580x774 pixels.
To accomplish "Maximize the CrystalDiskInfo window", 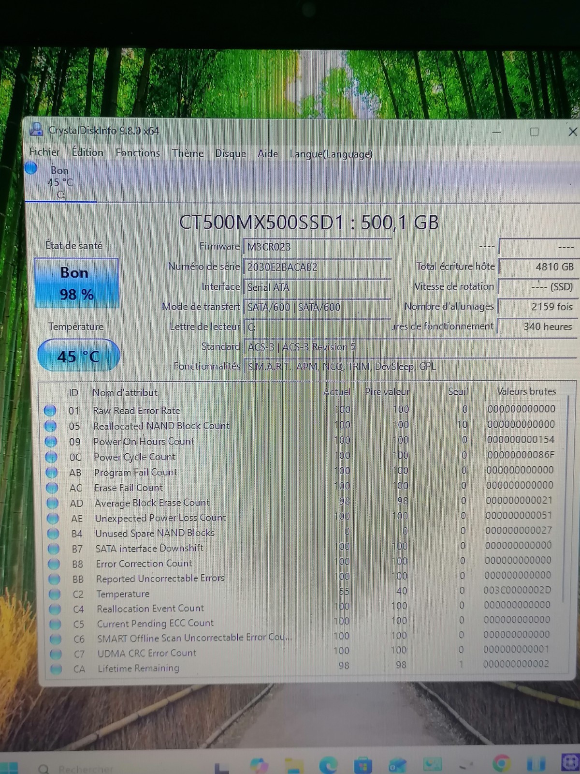I will [x=534, y=132].
